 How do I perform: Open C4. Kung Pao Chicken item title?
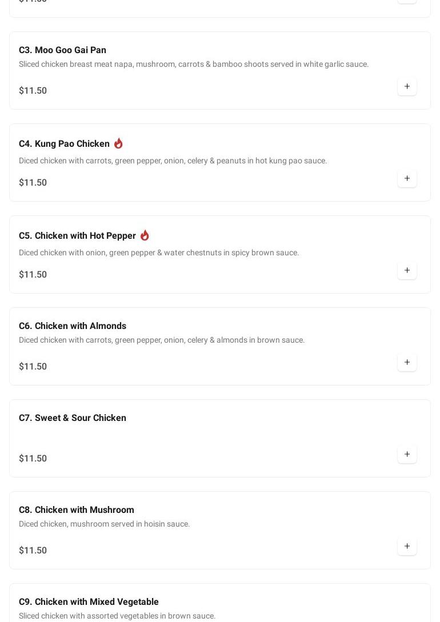pyautogui.click(x=64, y=144)
